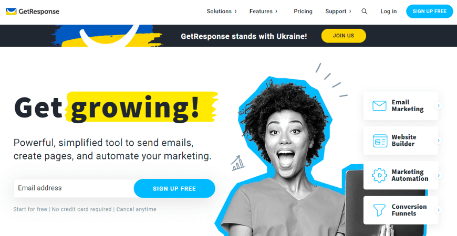Click the arrow next to Website Builder

click(438, 141)
